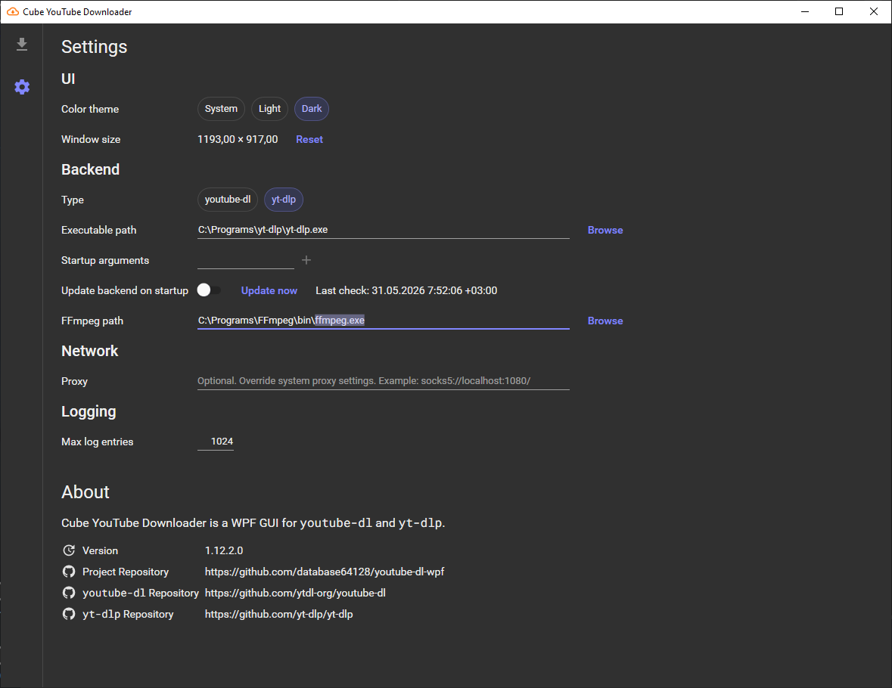The height and width of the screenshot is (688, 892).
Task: Click the plus icon to add startup argument
Action: tap(306, 260)
